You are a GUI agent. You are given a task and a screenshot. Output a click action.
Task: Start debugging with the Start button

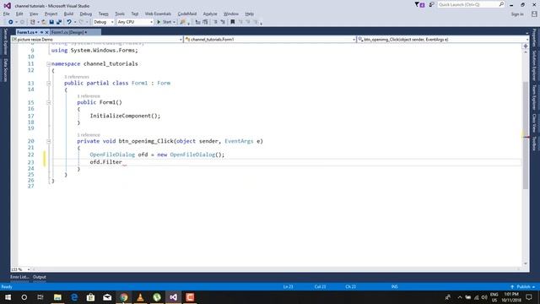tap(165, 22)
